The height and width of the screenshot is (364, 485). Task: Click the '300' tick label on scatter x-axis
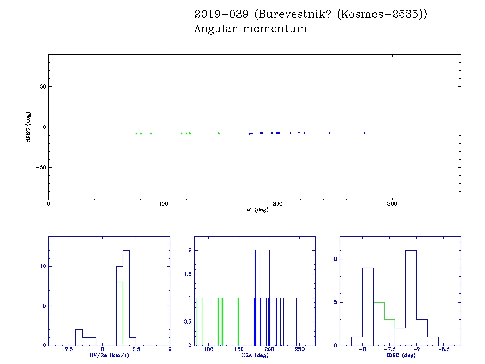coord(392,204)
